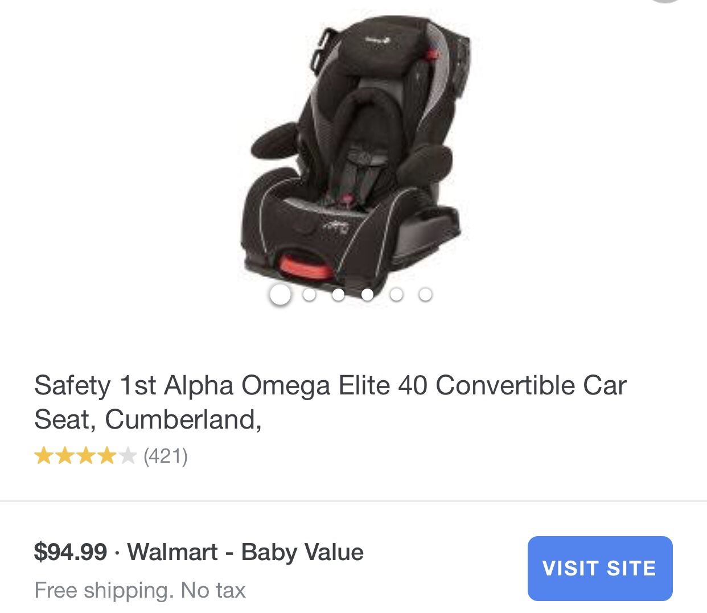
Task: Jump to the second image carousel dot
Action: pos(309,295)
